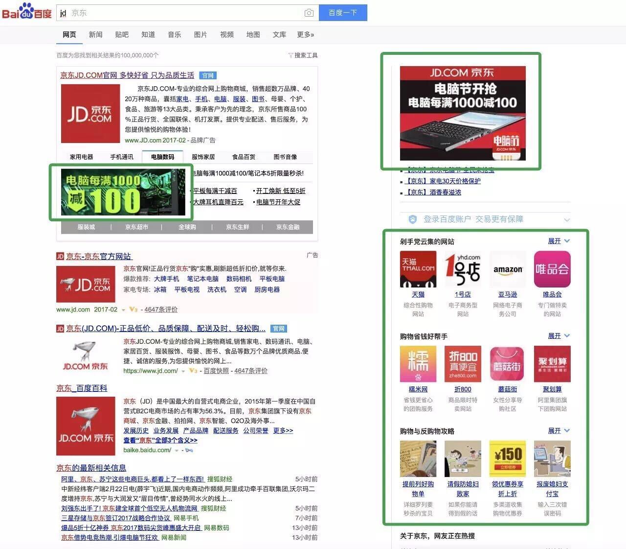Open 京东JD.COM官网 brand result title
The height and width of the screenshot is (549, 626).
tap(127, 75)
